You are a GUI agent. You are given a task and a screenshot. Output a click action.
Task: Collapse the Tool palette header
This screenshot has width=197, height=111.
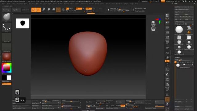click(x=176, y=4)
